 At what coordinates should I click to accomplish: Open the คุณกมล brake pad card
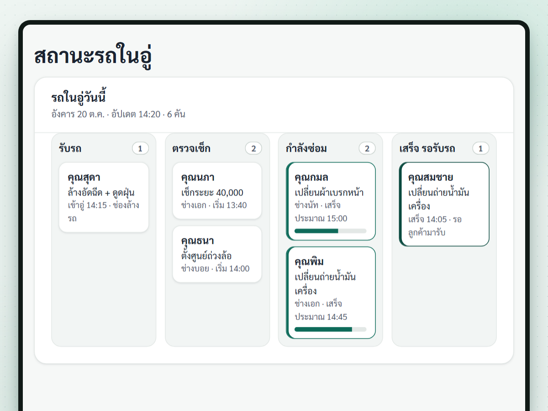click(331, 201)
